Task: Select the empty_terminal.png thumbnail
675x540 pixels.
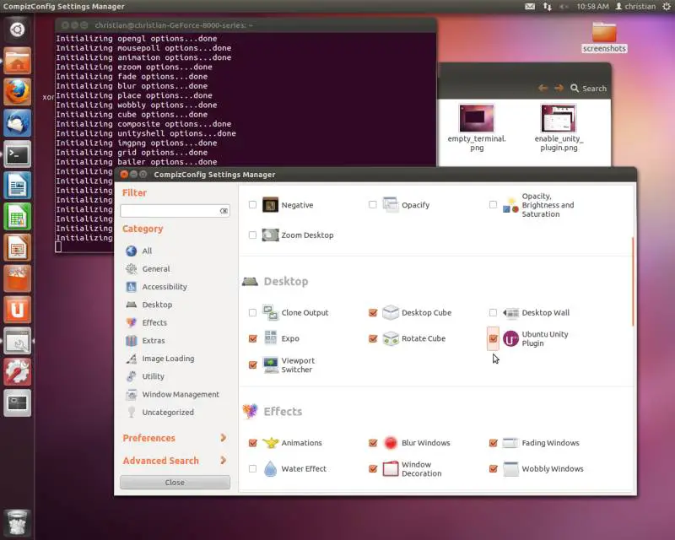Action: (x=477, y=118)
